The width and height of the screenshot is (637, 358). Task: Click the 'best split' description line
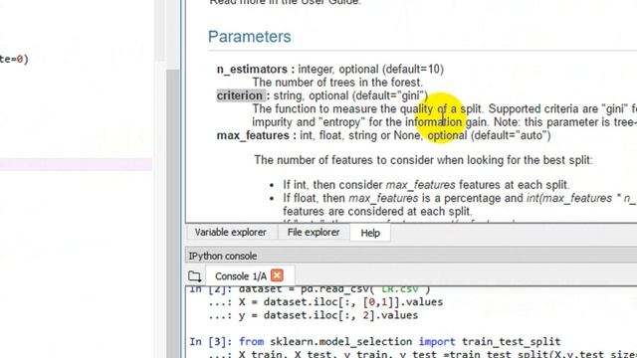pos(423,160)
